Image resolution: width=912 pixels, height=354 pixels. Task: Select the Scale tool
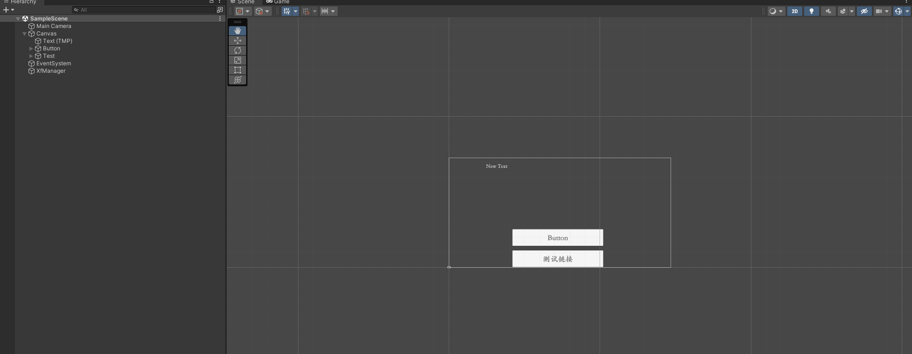[238, 60]
